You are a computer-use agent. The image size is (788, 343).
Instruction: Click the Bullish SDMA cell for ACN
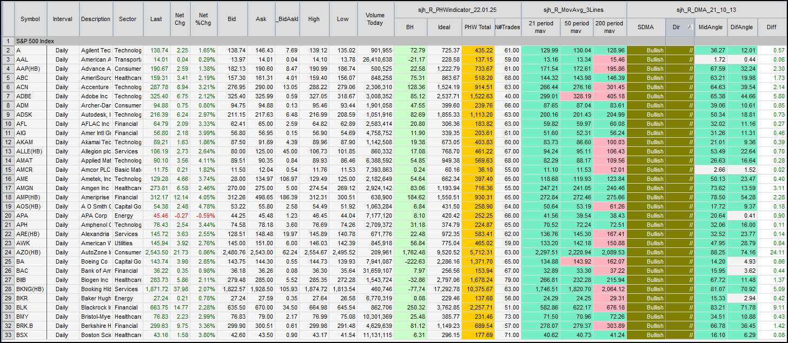click(646, 87)
